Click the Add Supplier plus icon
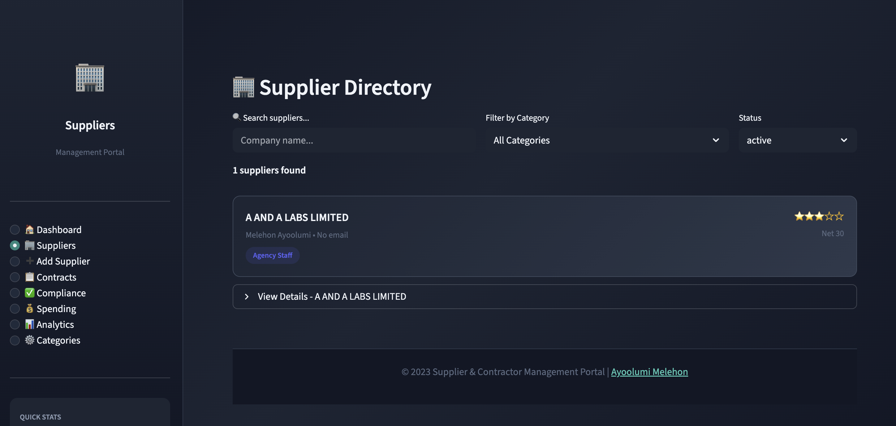896x426 pixels. [30, 261]
